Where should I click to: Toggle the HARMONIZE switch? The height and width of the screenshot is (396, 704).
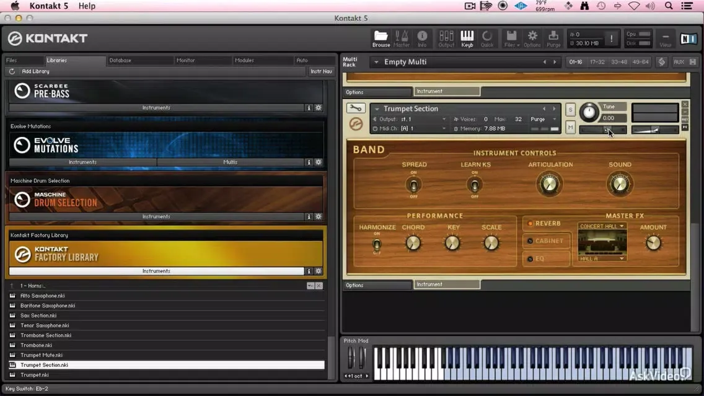pyautogui.click(x=377, y=244)
